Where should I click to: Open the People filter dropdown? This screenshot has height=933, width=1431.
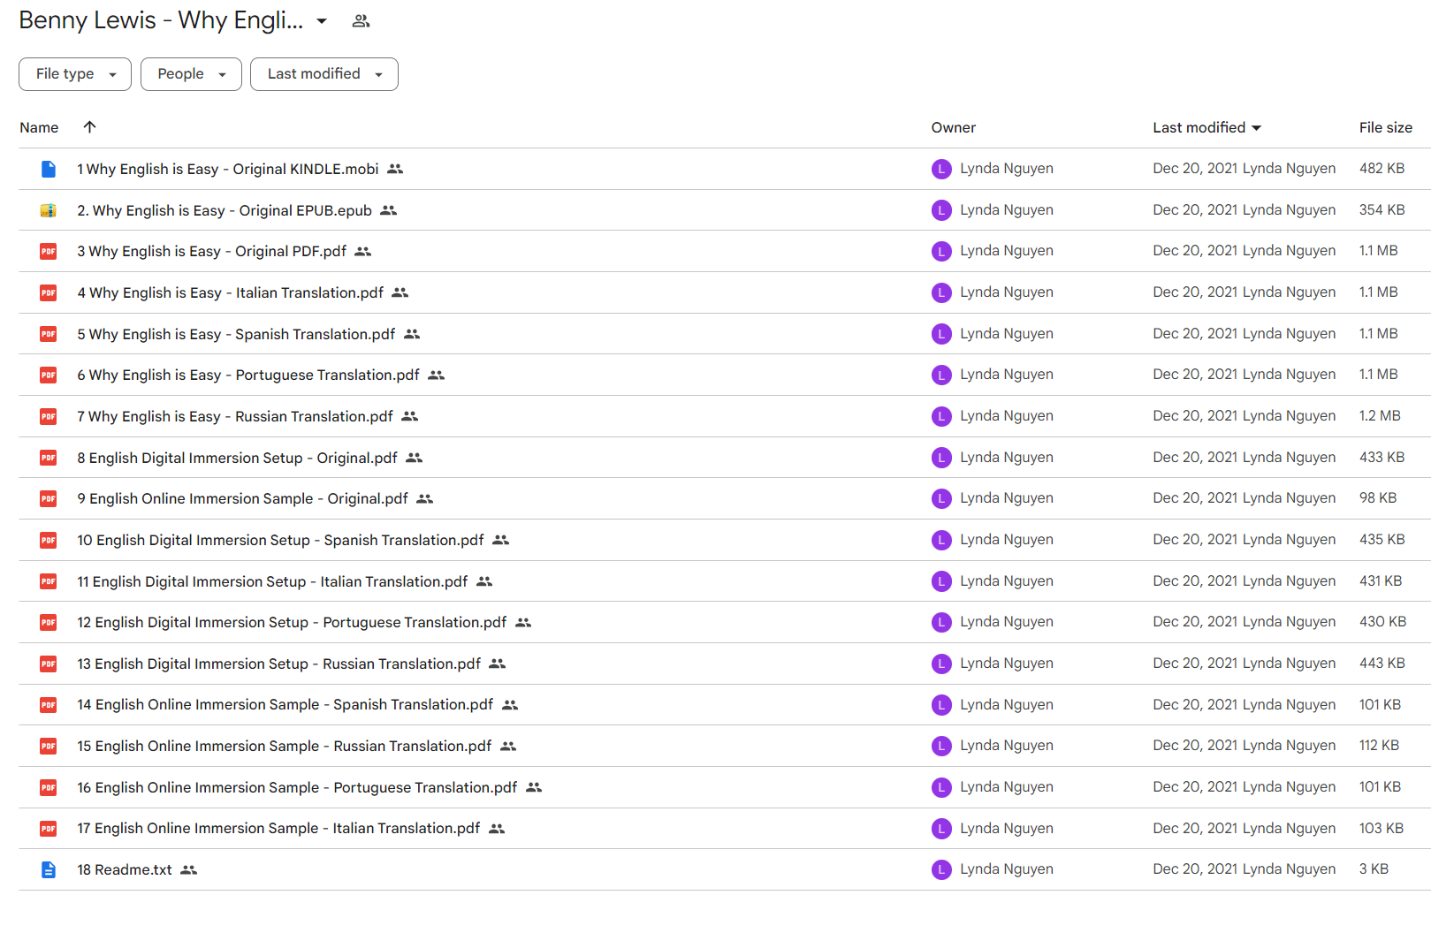(191, 74)
